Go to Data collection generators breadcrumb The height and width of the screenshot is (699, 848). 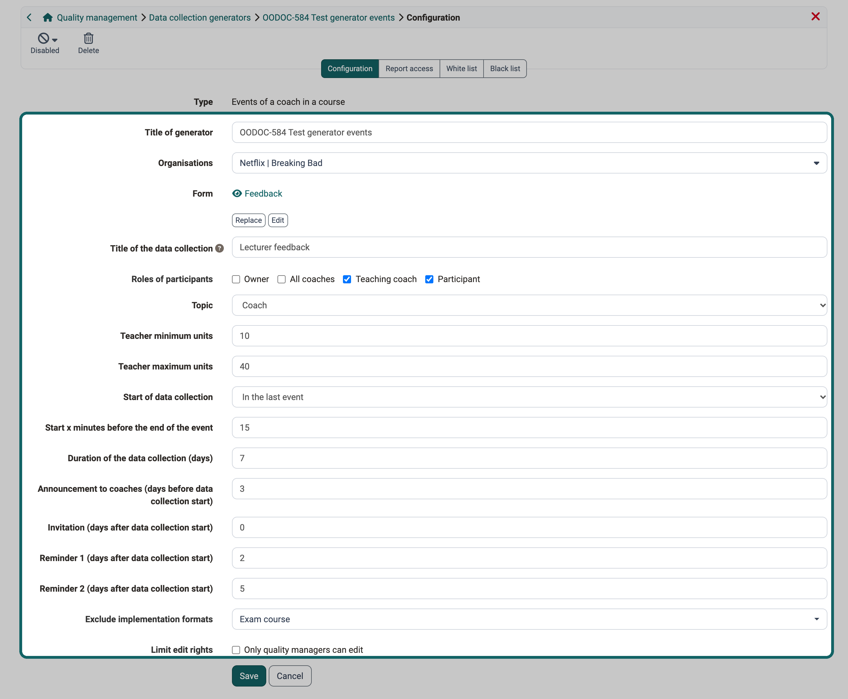click(200, 17)
